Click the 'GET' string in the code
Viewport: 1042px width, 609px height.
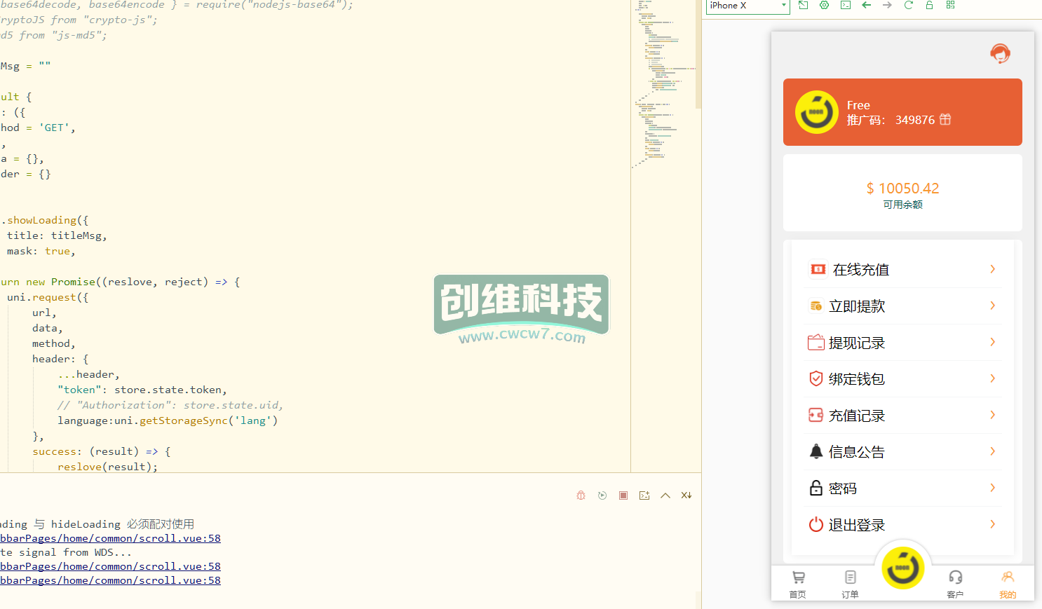pyautogui.click(x=54, y=128)
